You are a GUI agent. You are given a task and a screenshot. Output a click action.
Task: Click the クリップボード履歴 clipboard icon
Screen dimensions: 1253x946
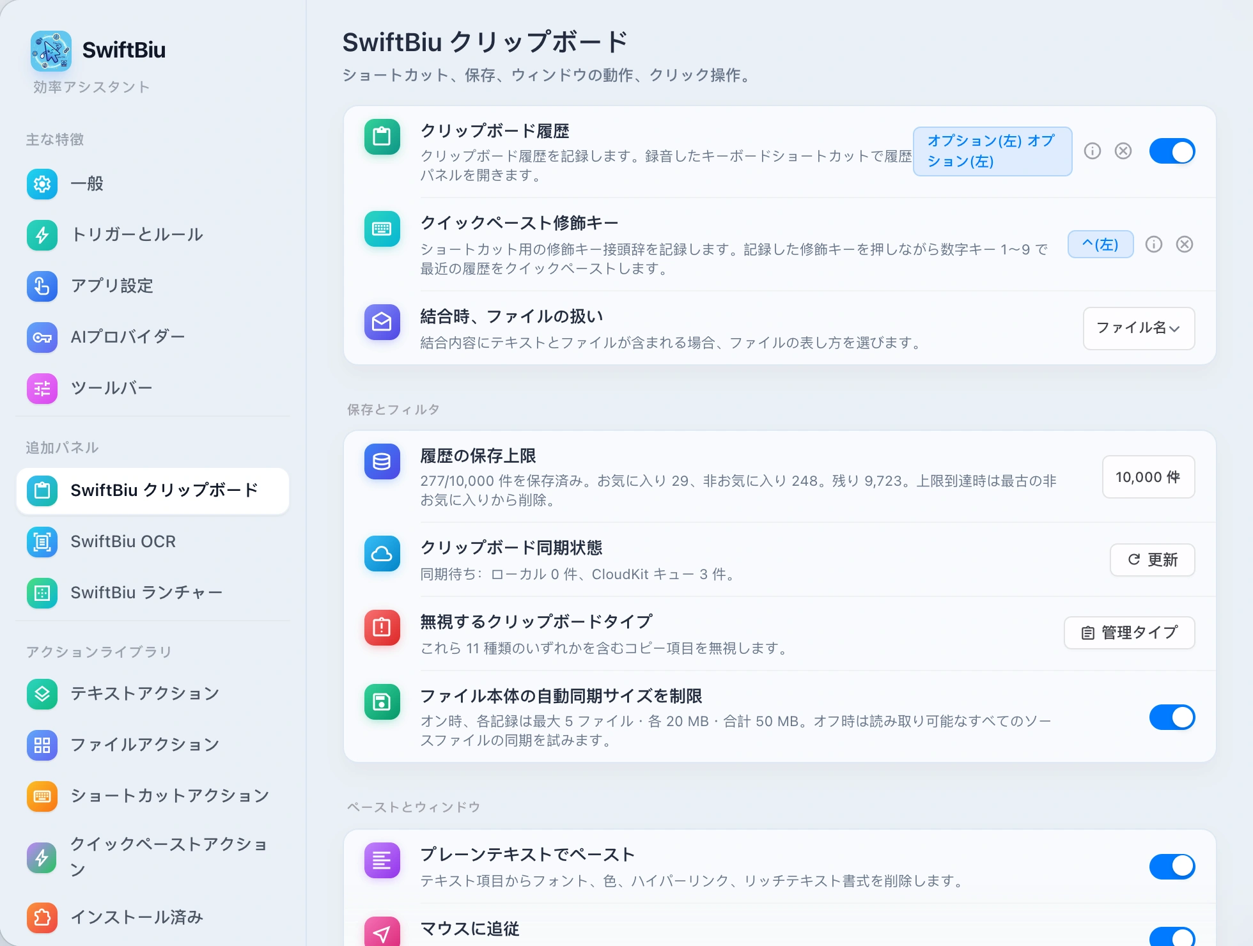tap(382, 137)
